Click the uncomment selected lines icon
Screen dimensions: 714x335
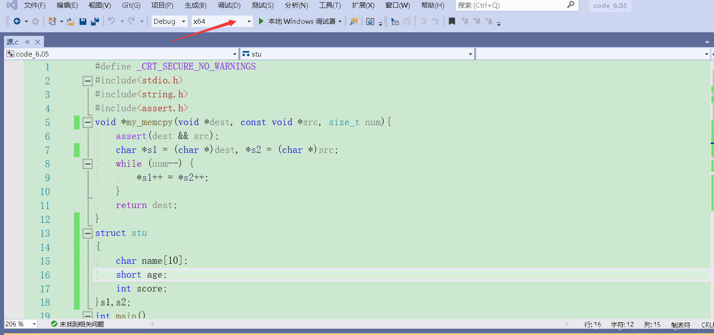(435, 21)
